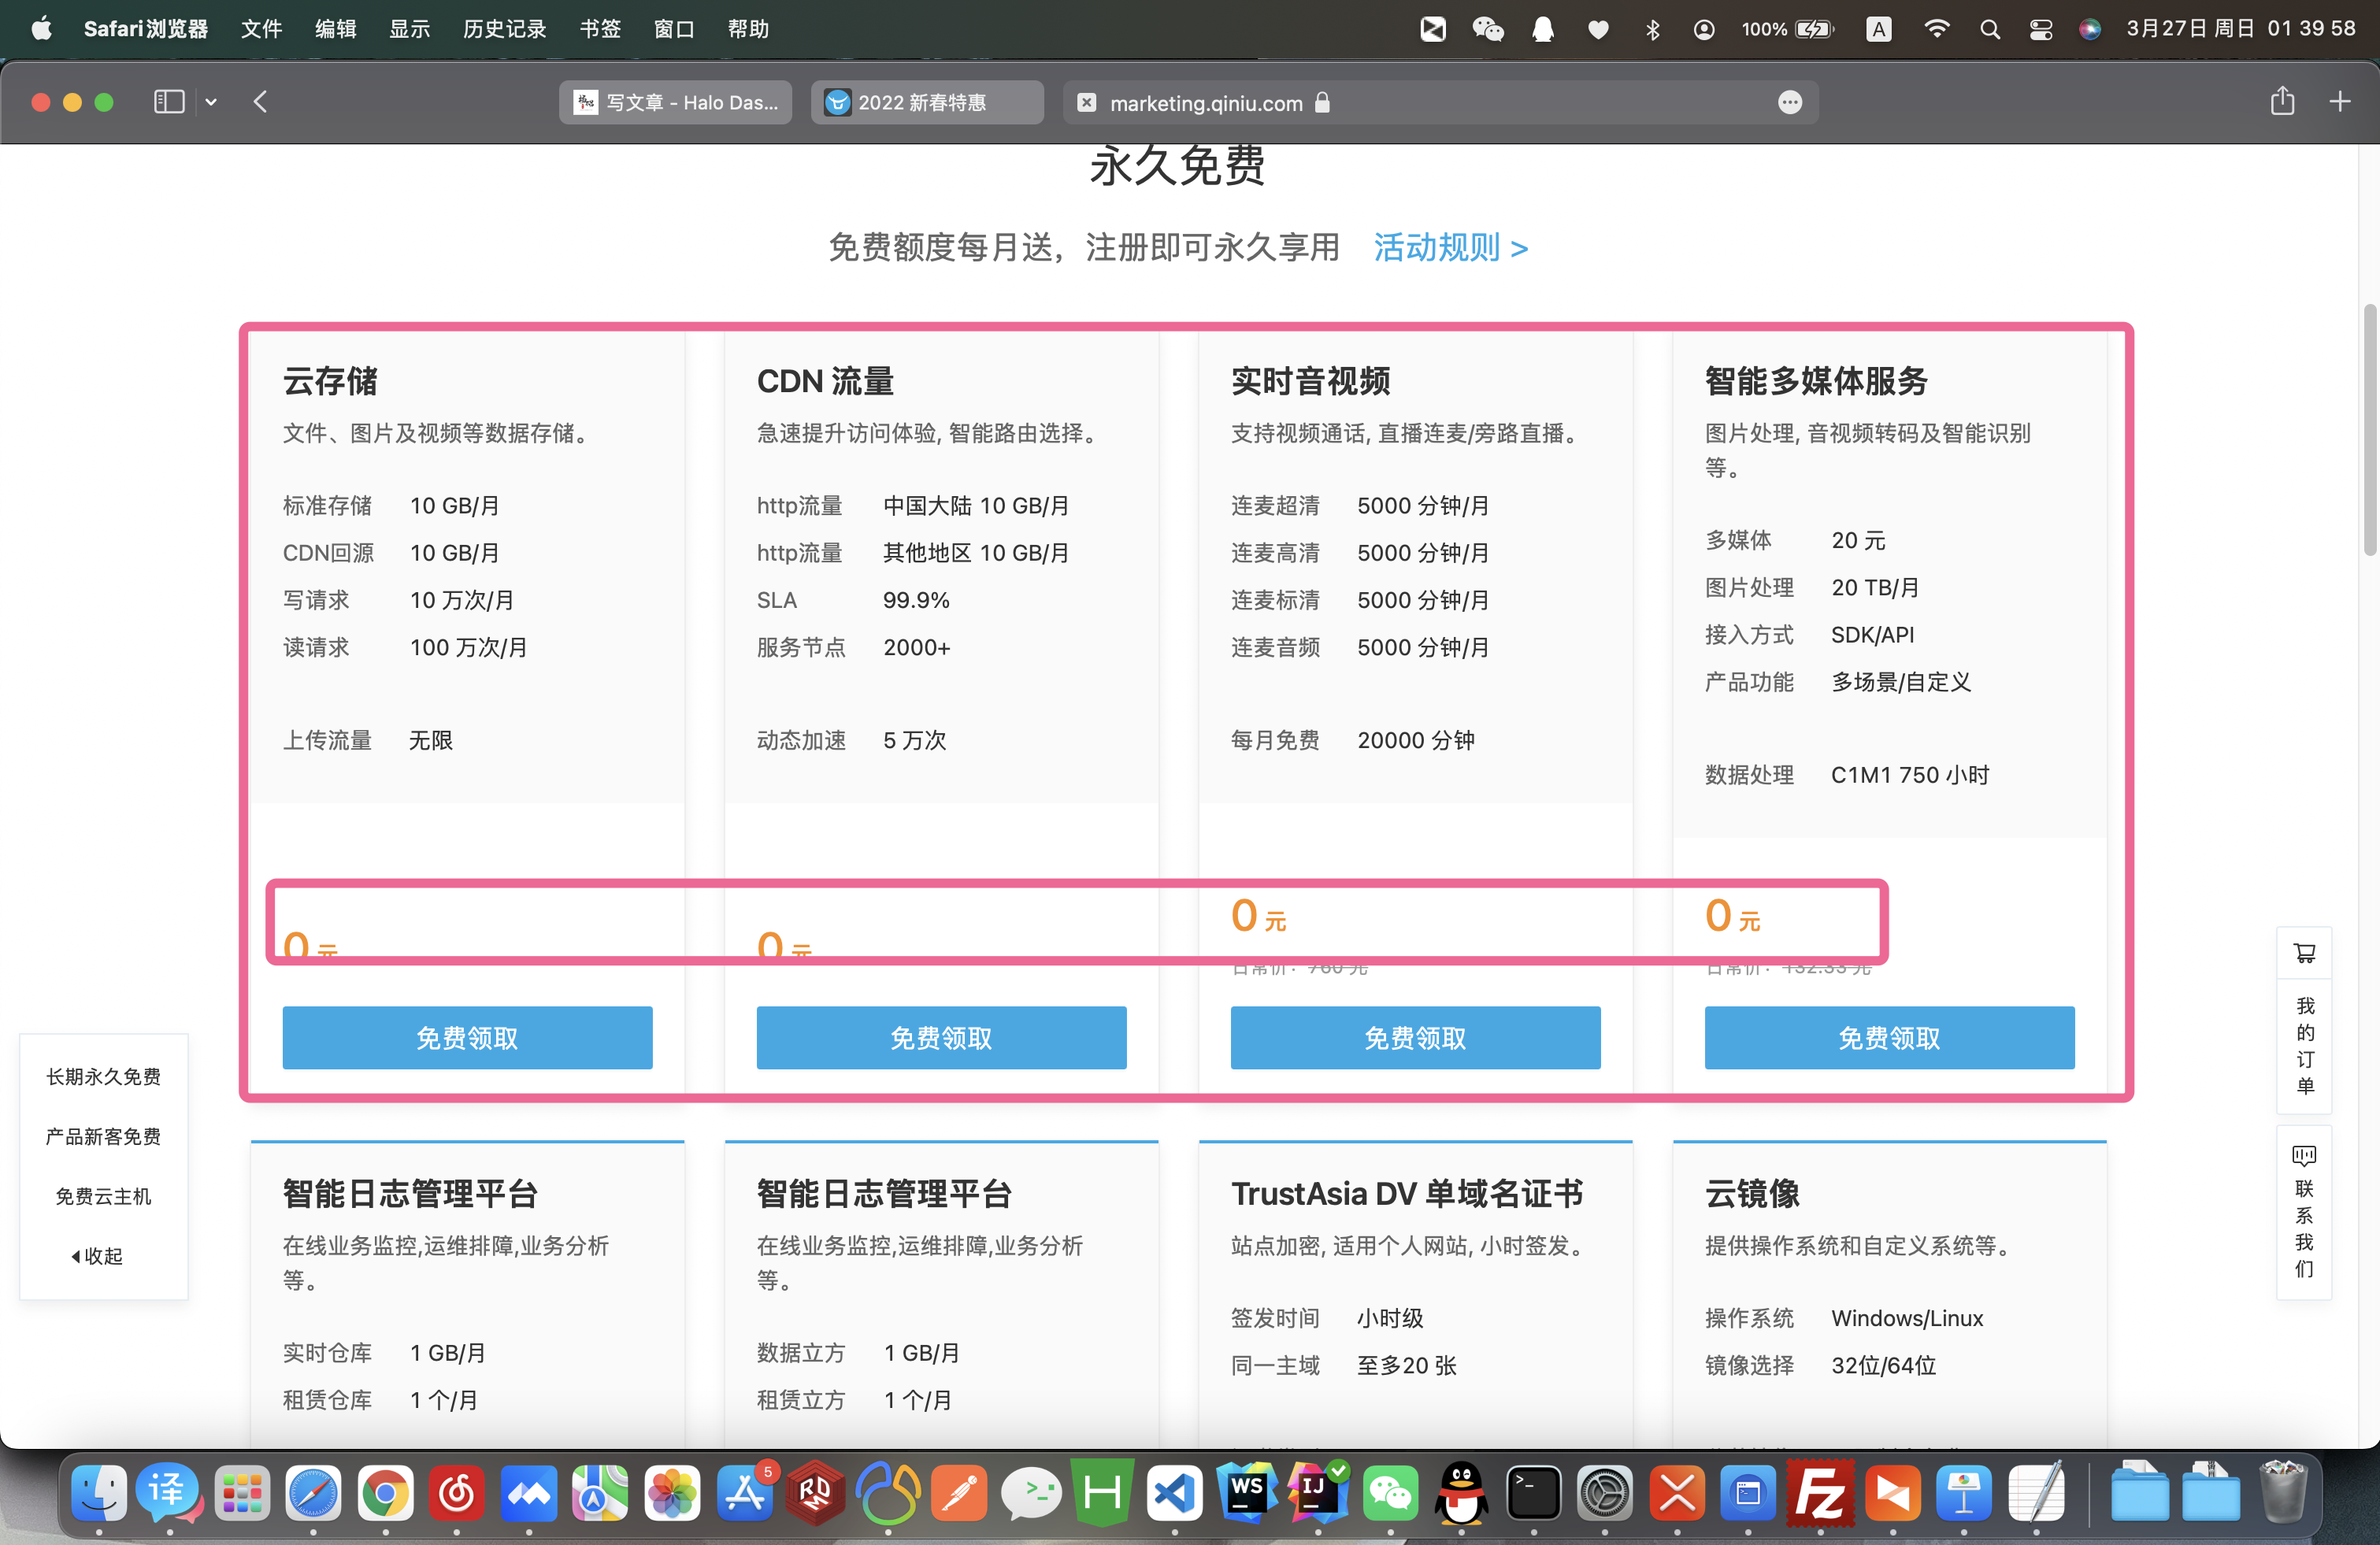Click the site icon before marketing.qiniu.com

tap(1087, 103)
